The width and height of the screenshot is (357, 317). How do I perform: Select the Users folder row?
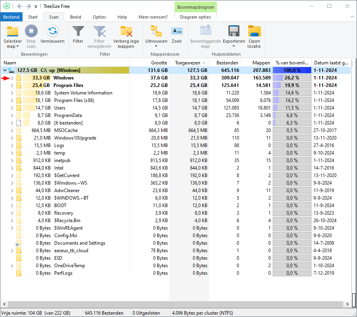click(60, 108)
